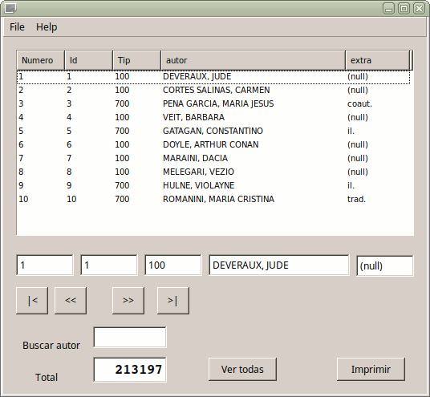Advance to next record with >> button
This screenshot has height=397, width=430.
point(128,301)
